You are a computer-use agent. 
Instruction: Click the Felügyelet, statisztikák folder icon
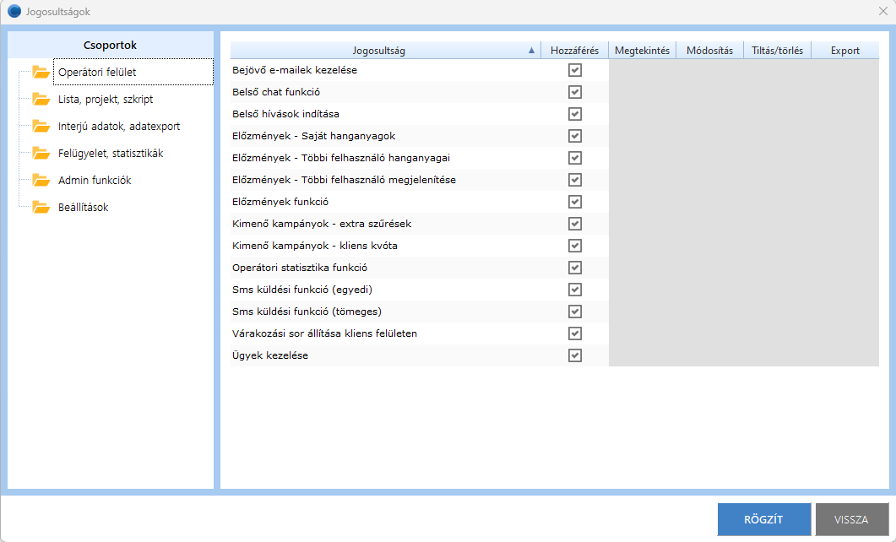pyautogui.click(x=41, y=153)
